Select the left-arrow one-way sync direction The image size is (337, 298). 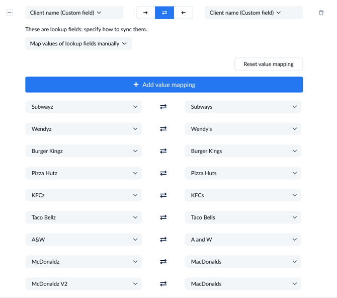pos(183,13)
